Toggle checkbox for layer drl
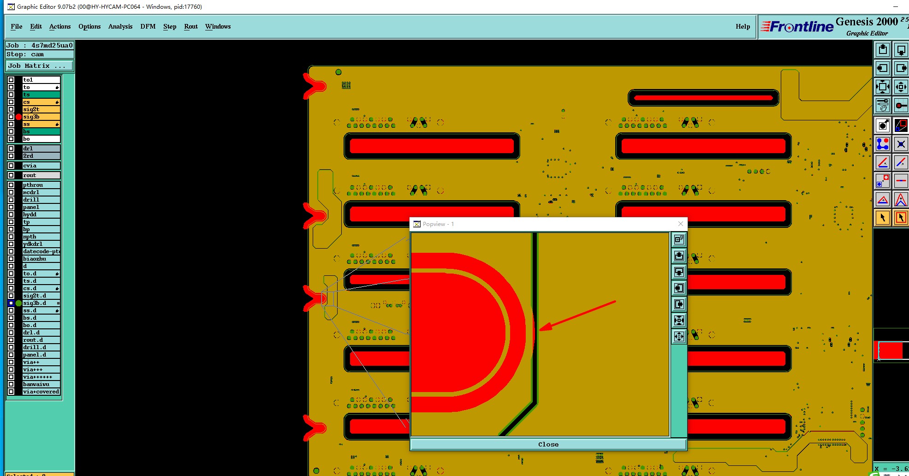 (x=11, y=149)
